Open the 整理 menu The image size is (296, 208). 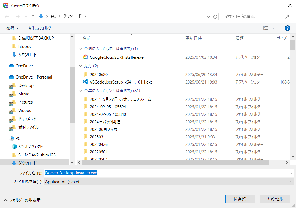pos(13,28)
